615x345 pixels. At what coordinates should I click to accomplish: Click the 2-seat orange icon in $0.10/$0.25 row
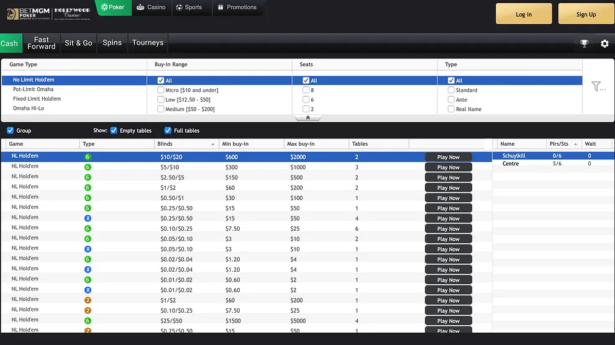[x=88, y=310]
